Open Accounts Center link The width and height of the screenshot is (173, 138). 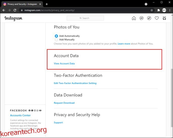click(x=20, y=115)
